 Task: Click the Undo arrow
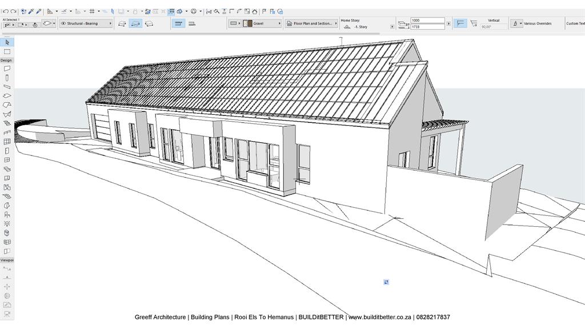coord(6,11)
